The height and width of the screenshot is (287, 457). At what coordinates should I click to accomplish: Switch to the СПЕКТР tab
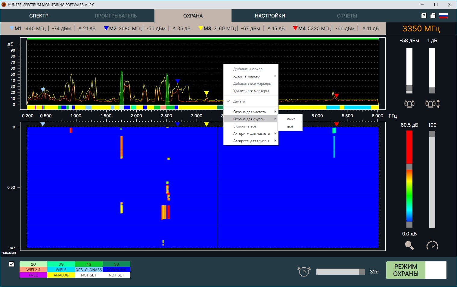point(39,16)
